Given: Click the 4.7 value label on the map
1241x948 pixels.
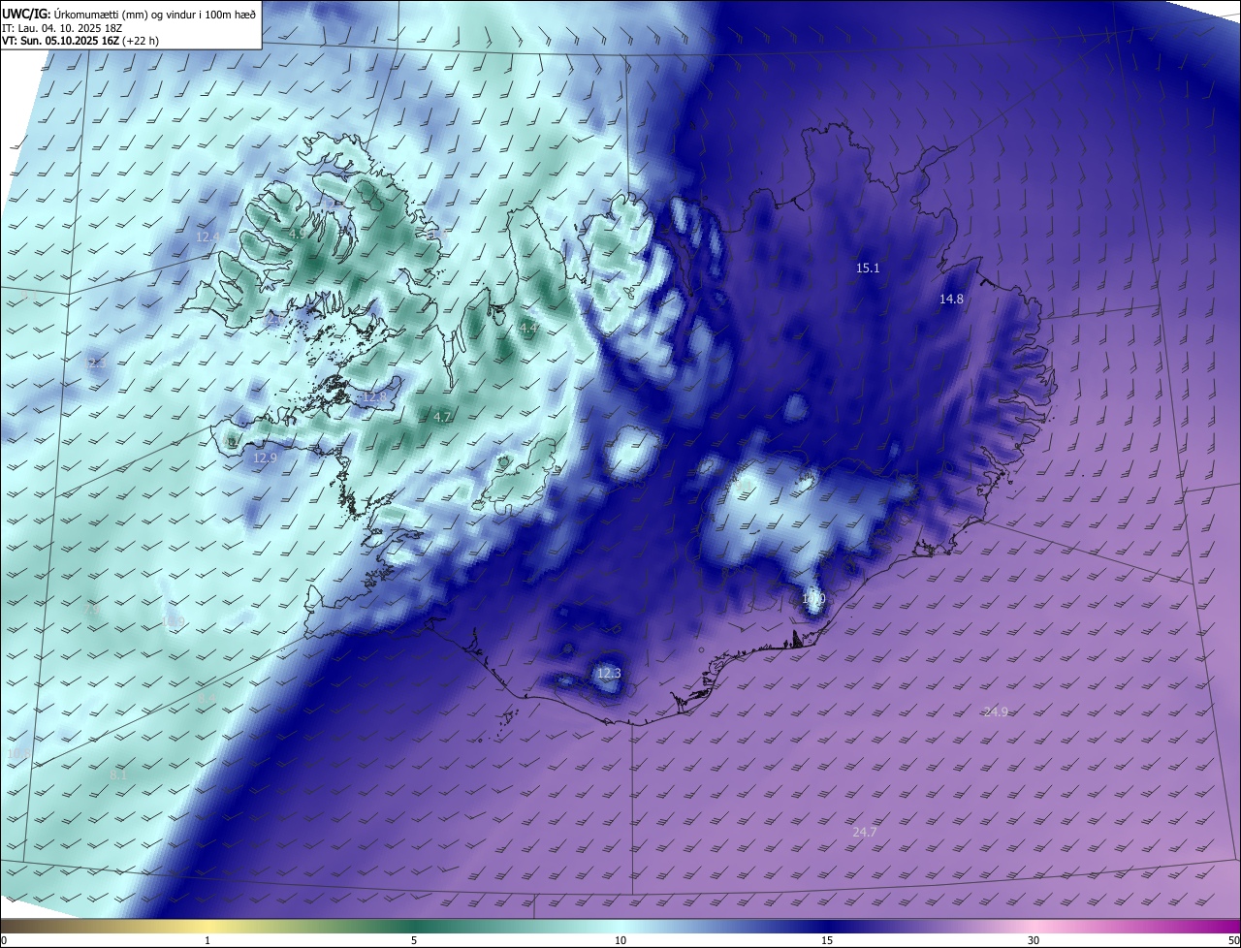Looking at the screenshot, I should click(442, 418).
